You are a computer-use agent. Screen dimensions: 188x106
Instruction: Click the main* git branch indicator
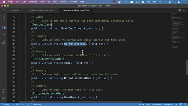6,104
